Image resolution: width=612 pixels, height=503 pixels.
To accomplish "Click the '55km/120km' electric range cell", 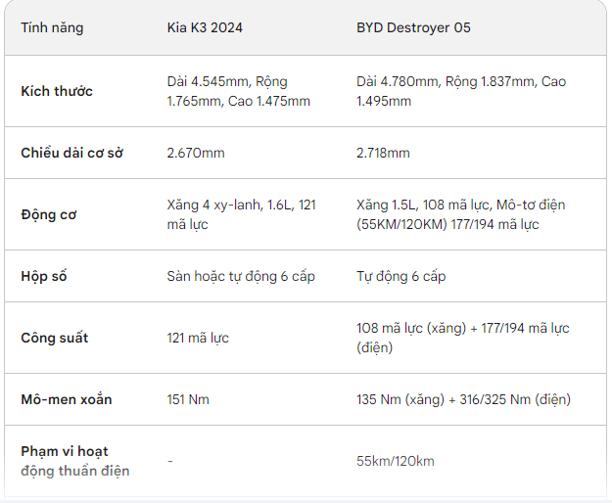I will (x=395, y=461).
